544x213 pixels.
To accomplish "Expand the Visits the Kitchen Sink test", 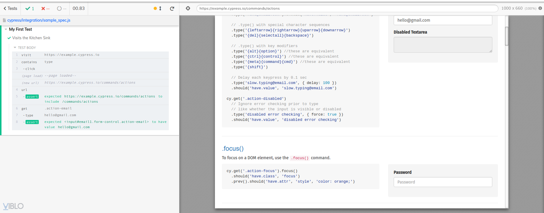I will pyautogui.click(x=31, y=38).
